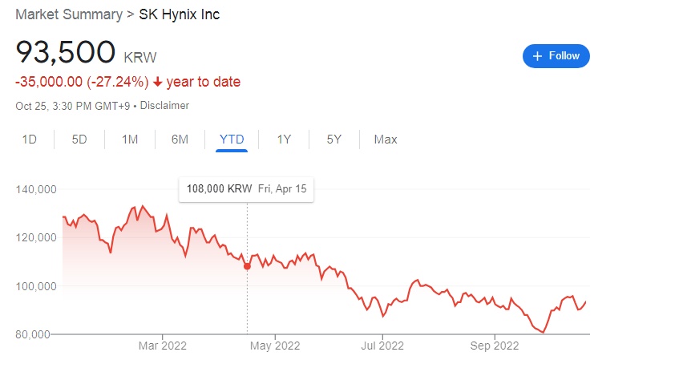
Task: Click the plus icon in Follow
Action: 537,56
